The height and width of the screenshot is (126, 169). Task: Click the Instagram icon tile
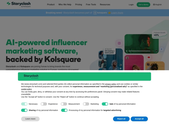(x=119, y=43)
